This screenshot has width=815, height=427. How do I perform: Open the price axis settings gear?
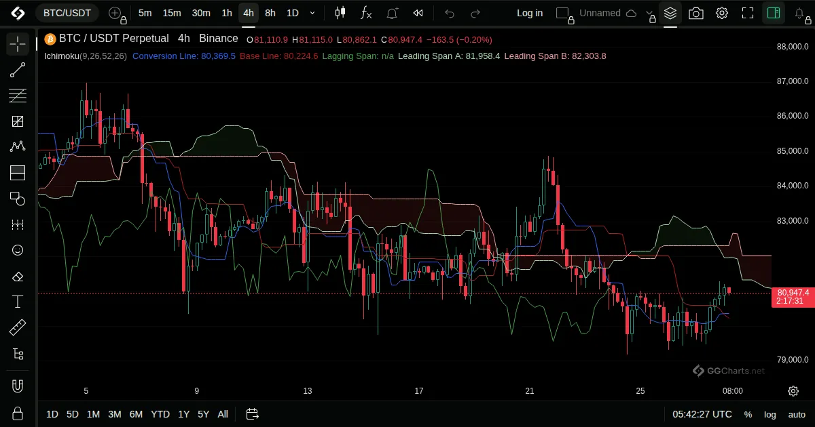793,391
